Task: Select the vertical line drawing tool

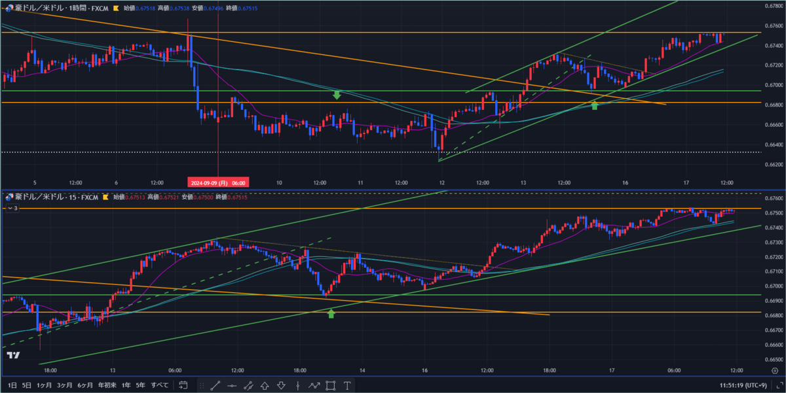Action: (x=298, y=386)
